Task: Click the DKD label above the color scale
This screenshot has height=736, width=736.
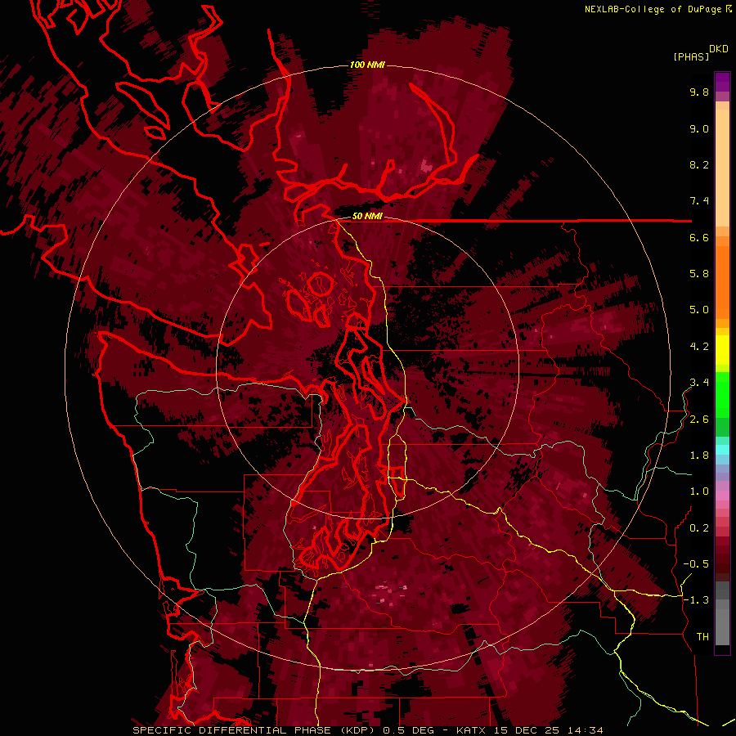Action: coord(719,49)
